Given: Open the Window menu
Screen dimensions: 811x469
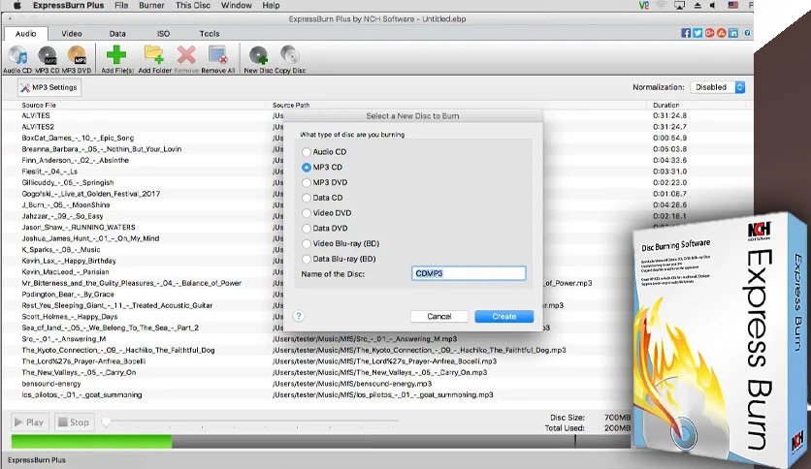Looking at the screenshot, I should coord(237,5).
